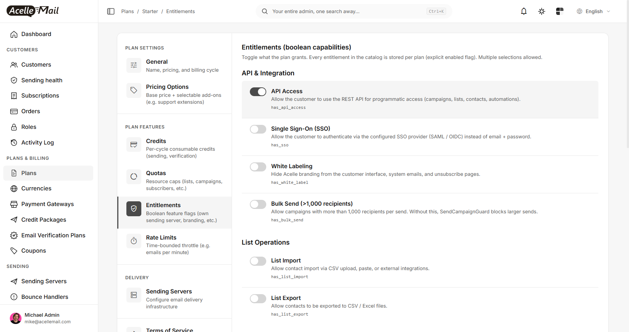Turn on the List Export toggle
Viewport: 629px width, 332px height.
(x=258, y=299)
